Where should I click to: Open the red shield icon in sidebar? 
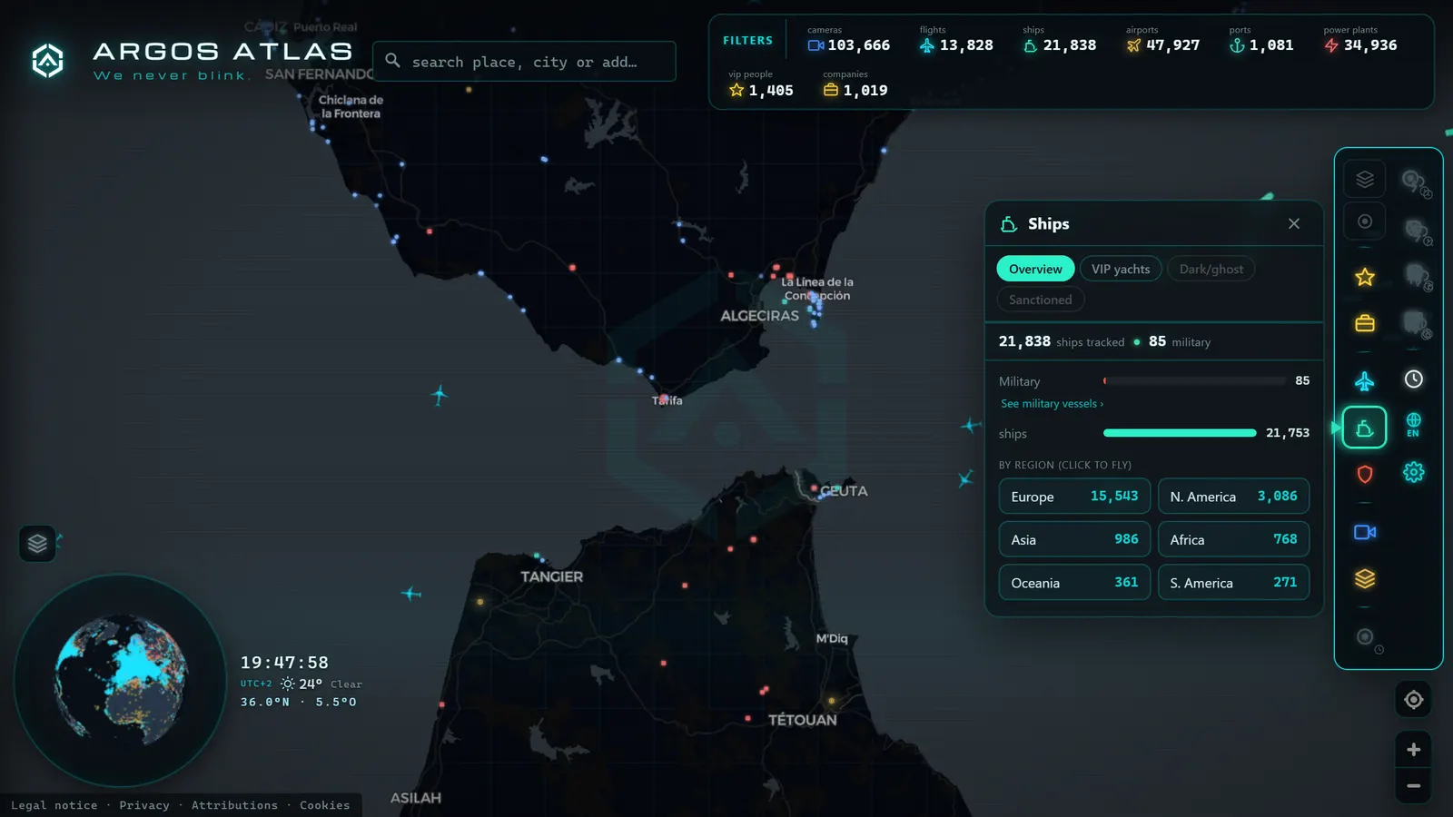point(1365,474)
